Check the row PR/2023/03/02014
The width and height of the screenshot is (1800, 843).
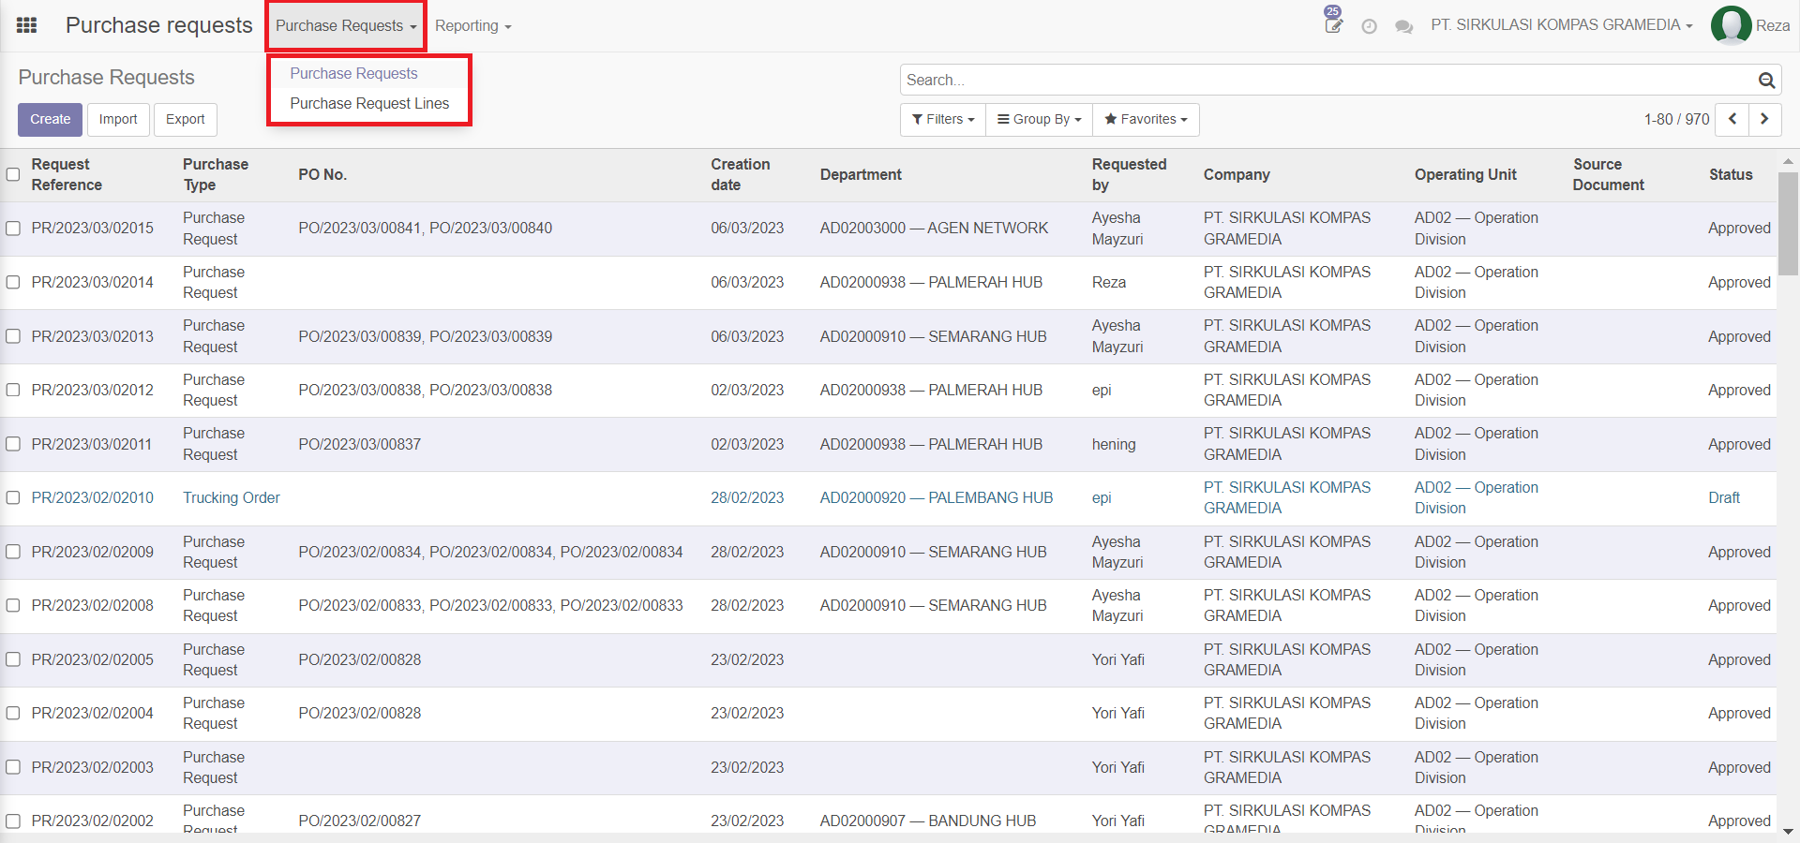point(13,282)
